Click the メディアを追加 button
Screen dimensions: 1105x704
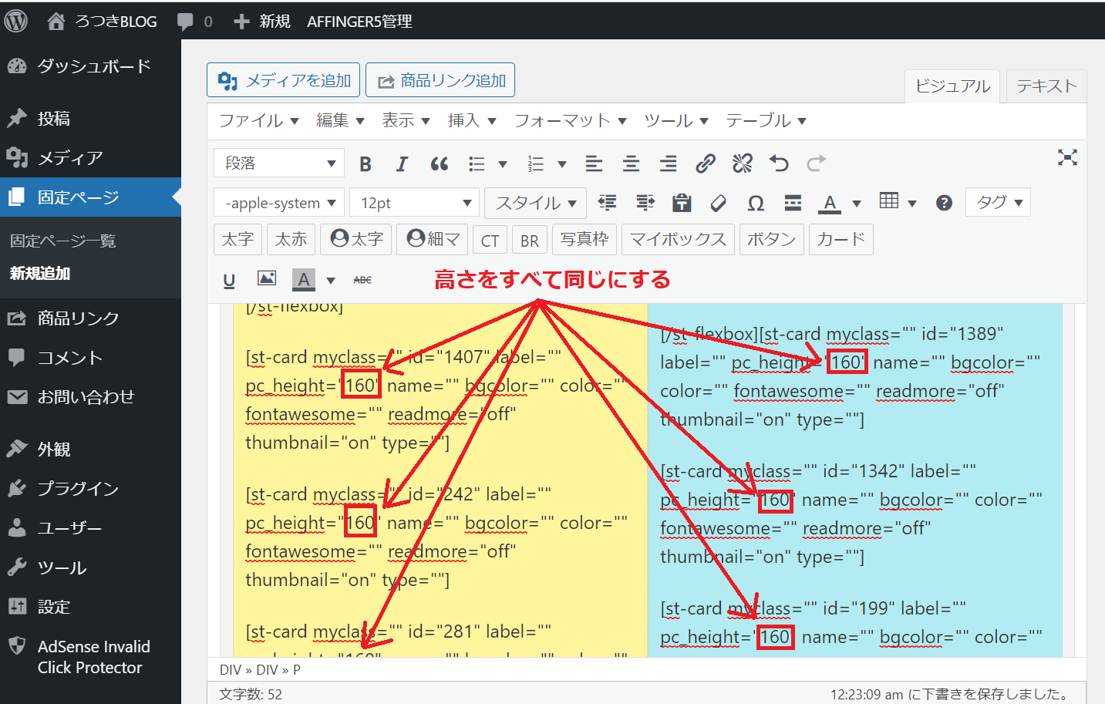point(283,80)
